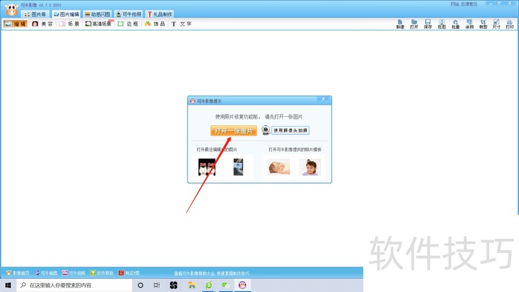Click the 查看可牛影像帮助大全 status tip
Image resolution: width=519 pixels, height=292 pixels.
click(211, 273)
